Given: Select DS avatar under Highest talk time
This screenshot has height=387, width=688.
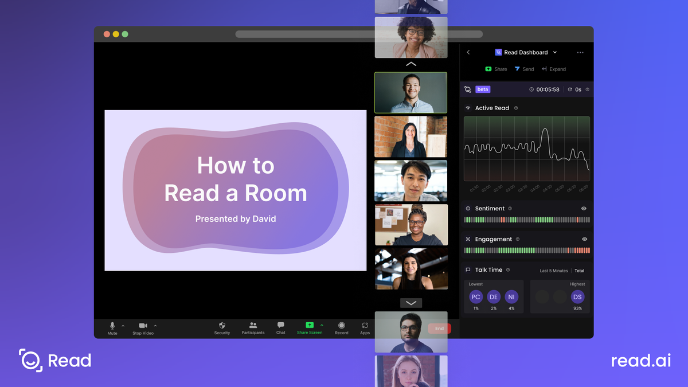Looking at the screenshot, I should 577,297.
